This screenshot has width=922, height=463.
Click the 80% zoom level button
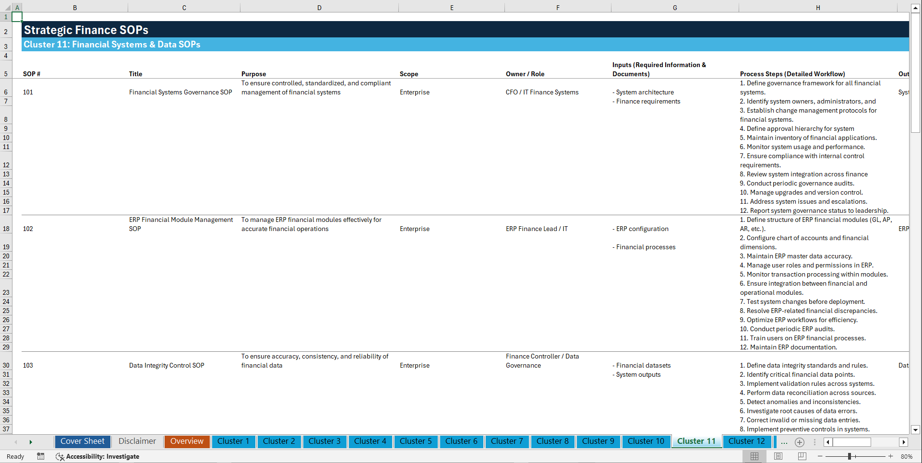(907, 456)
